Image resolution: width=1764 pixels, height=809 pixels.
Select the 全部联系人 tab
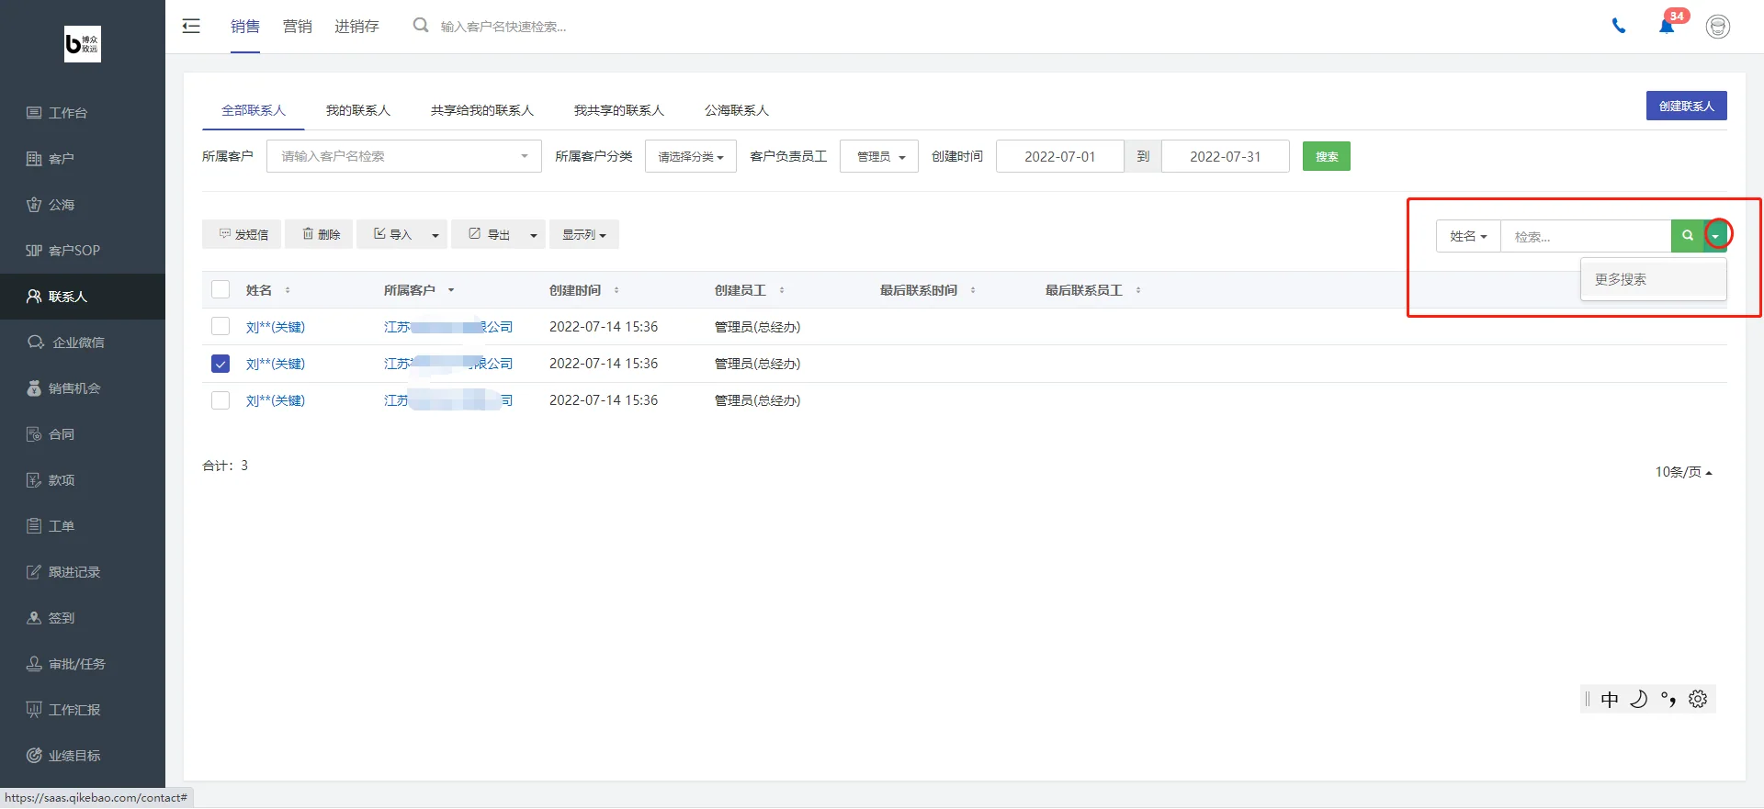click(254, 110)
